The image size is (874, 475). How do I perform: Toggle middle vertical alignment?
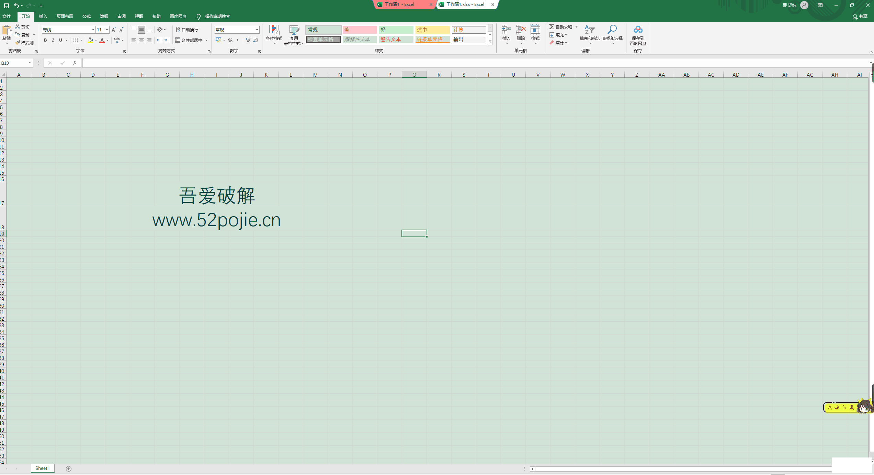[141, 30]
